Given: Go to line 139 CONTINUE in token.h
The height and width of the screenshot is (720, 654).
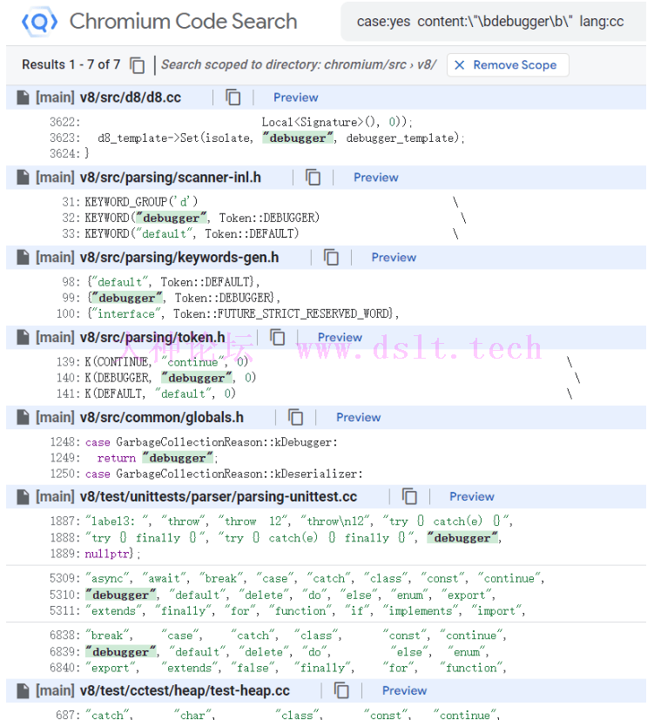Looking at the screenshot, I should [68, 362].
